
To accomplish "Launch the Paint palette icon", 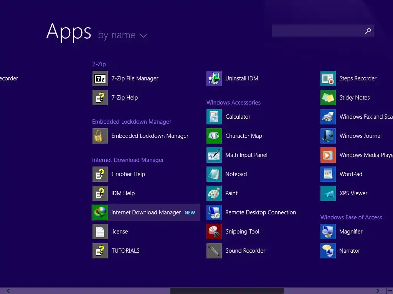I will pos(214,193).
